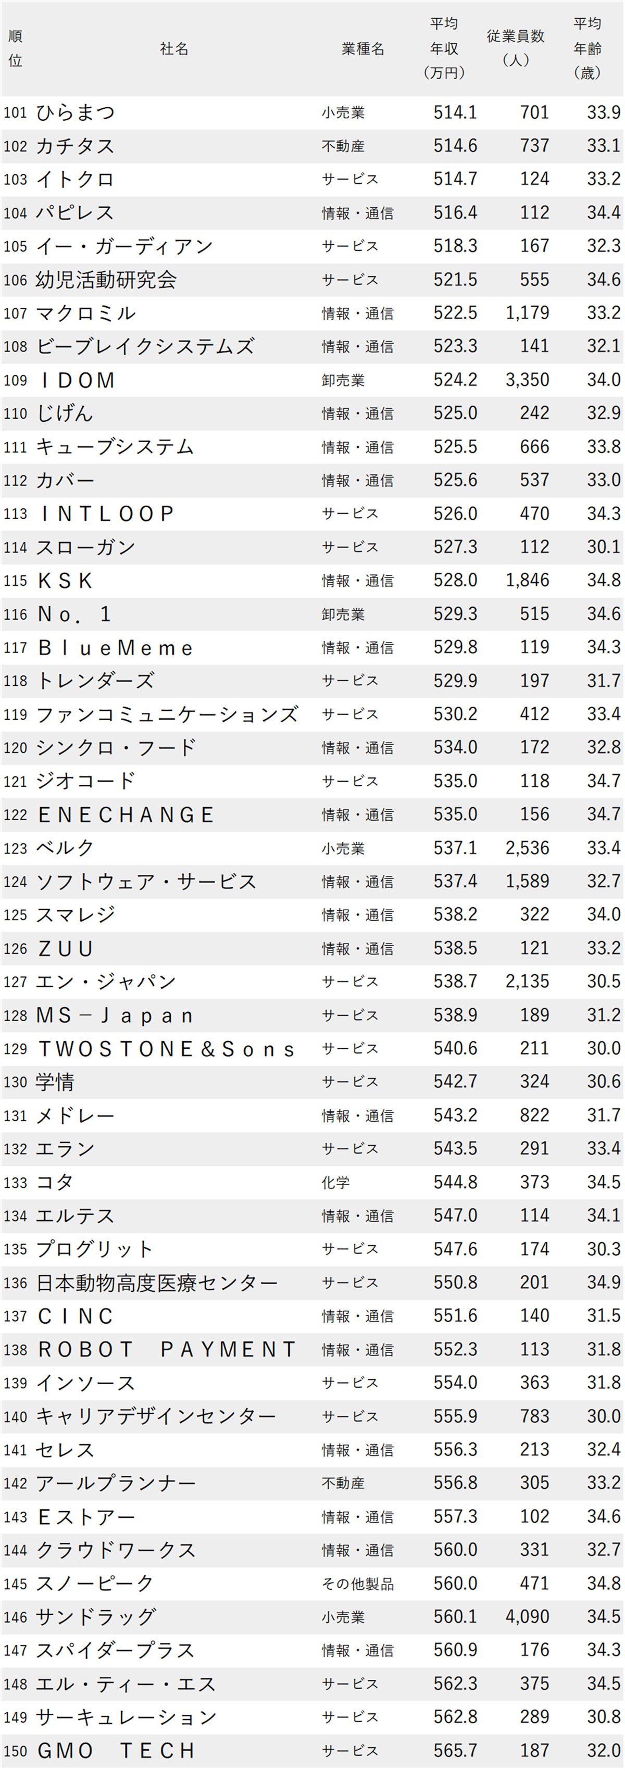625x1783 pixels.
Task: Select the サンドラッグ company name
Action: click(95, 1617)
